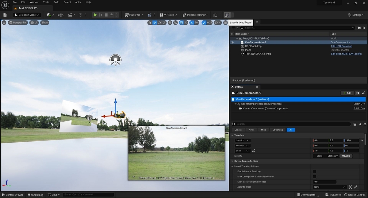368x198 pixels.
Task: Reset Location to default with the arrow icon
Action: click(362, 140)
